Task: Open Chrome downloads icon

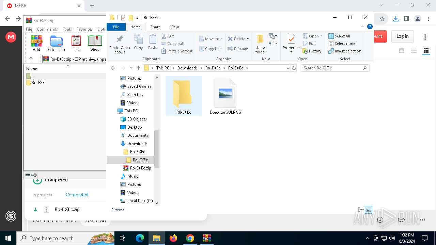Action: point(395,19)
